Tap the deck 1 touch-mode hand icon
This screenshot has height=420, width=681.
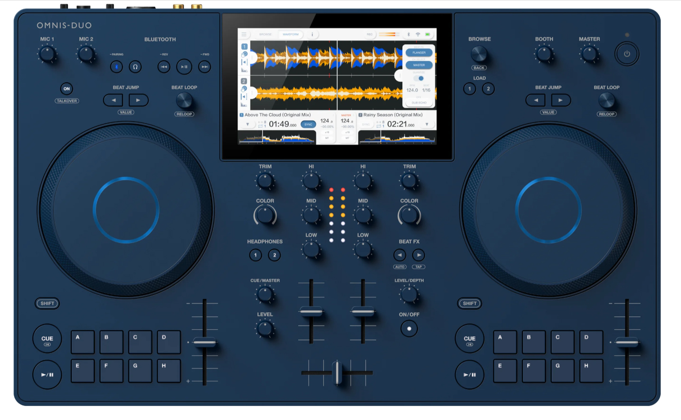pyautogui.click(x=244, y=54)
